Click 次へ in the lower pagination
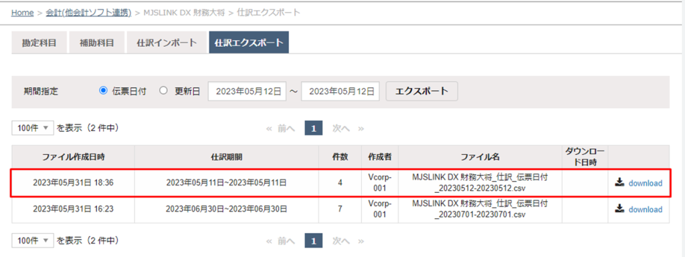Image resolution: width=685 pixels, height=257 pixels. (341, 240)
